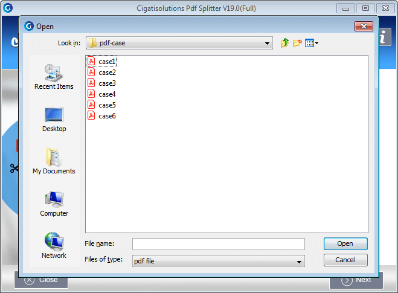Click the file name text 'case5'
The image size is (398, 293).
click(x=107, y=105)
